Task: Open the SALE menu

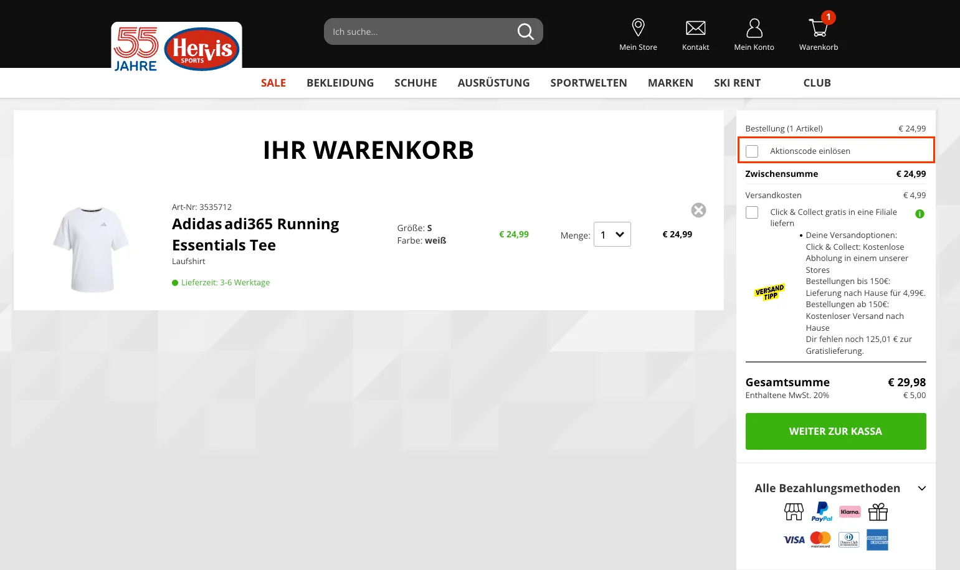Action: coord(273,83)
